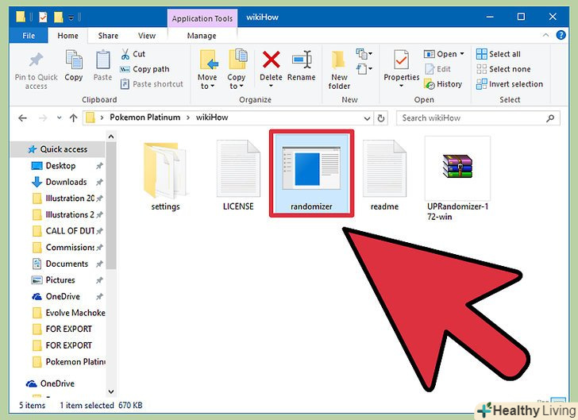Select the readme file

(x=384, y=176)
